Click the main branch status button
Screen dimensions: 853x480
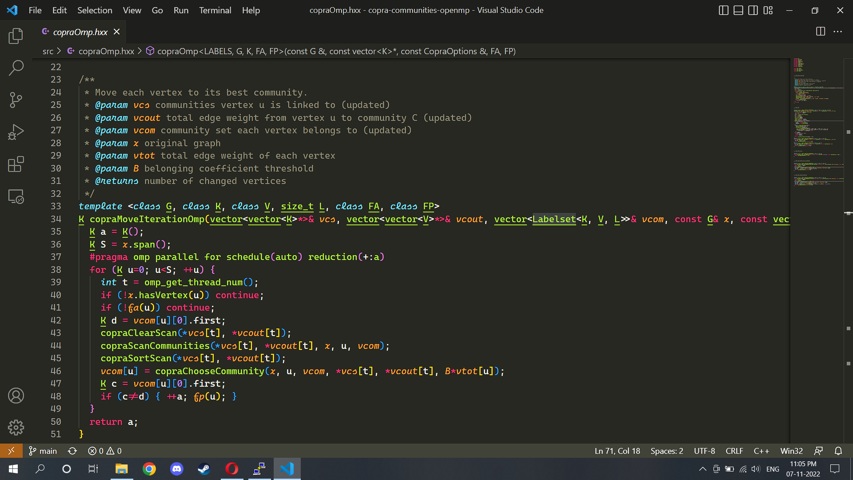click(43, 451)
